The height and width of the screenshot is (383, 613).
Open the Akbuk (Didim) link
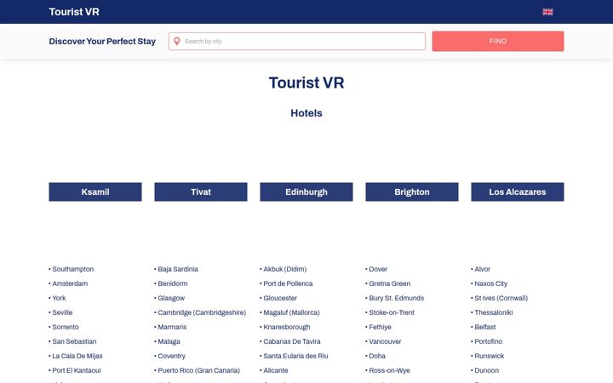285,269
